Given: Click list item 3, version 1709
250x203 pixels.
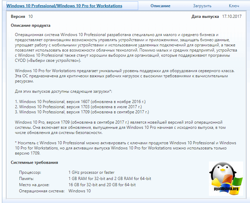Looking at the screenshot, I should pyautogui.click(x=82, y=112).
